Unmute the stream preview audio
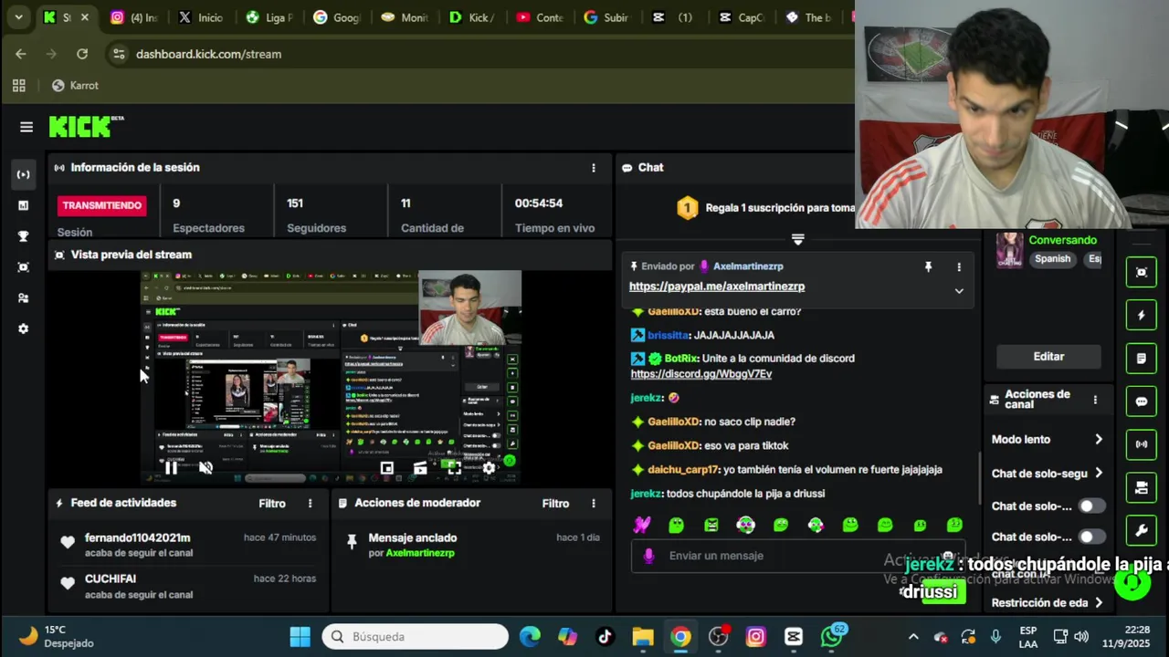1169x657 pixels. (x=206, y=468)
